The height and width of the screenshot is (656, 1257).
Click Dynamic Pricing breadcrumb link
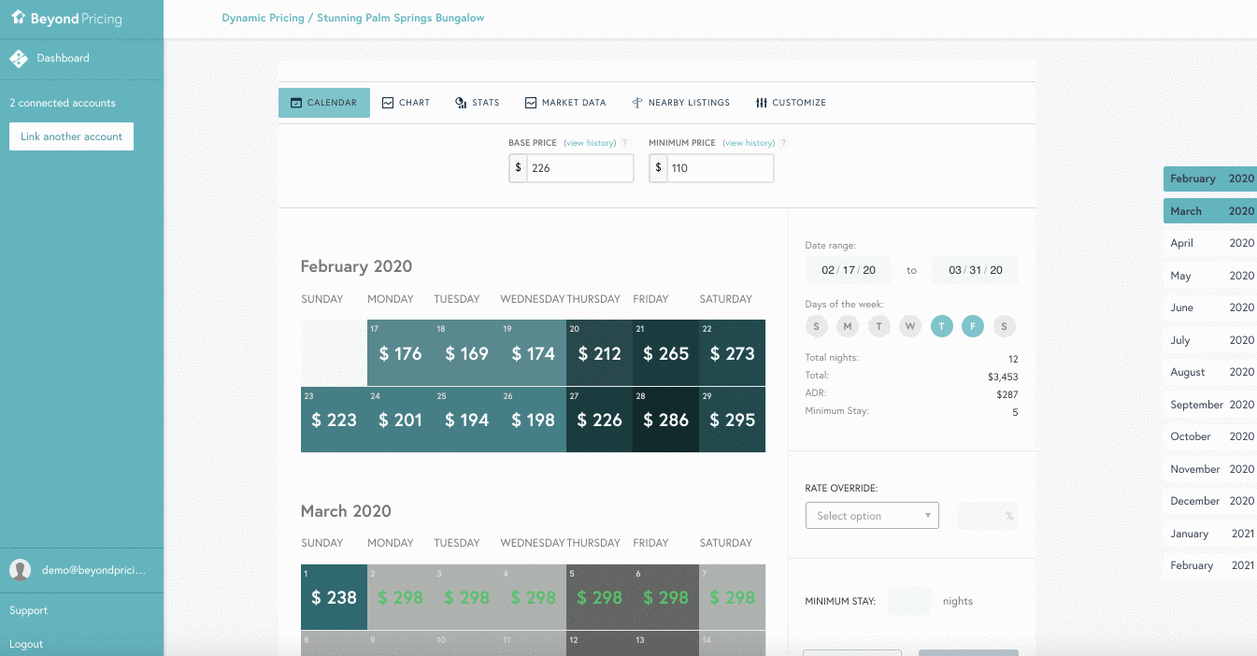(x=263, y=18)
